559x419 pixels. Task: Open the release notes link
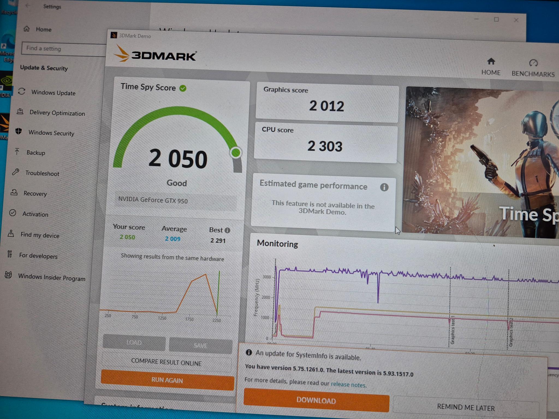click(348, 384)
